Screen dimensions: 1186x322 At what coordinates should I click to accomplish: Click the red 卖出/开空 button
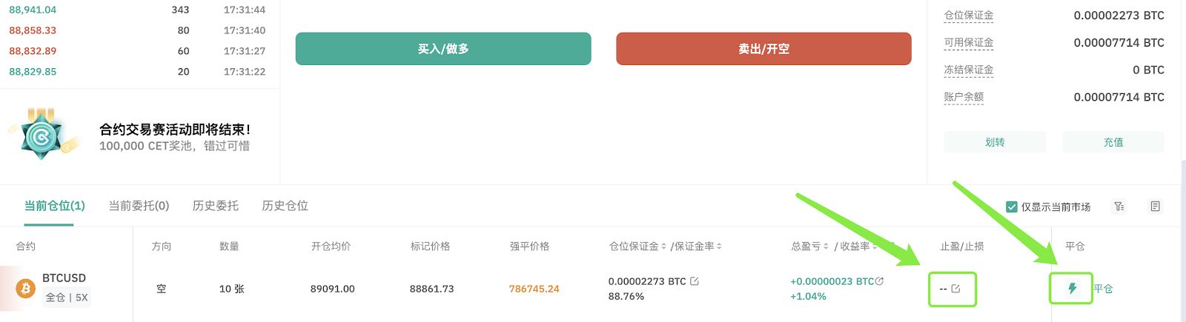(x=763, y=49)
